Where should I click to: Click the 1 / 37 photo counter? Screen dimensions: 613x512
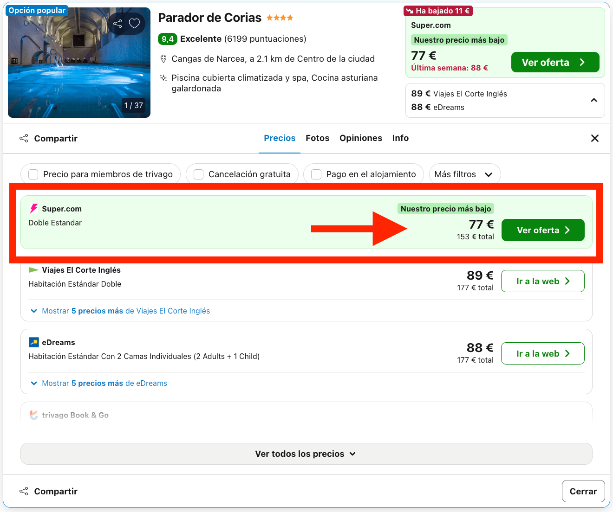pos(133,105)
